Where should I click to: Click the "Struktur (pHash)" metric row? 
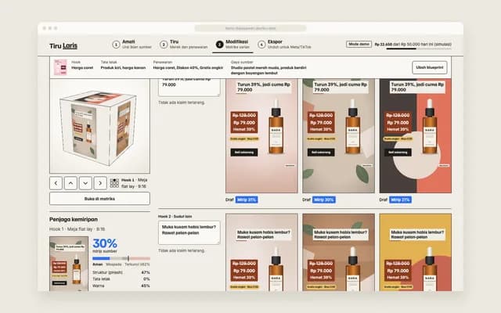(x=121, y=272)
